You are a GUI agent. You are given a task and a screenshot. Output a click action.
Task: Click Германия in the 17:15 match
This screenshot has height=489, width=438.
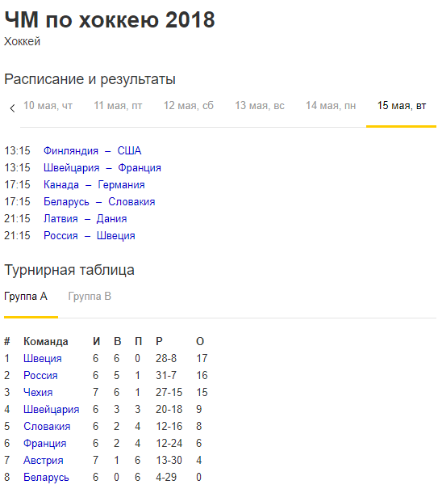(x=121, y=184)
